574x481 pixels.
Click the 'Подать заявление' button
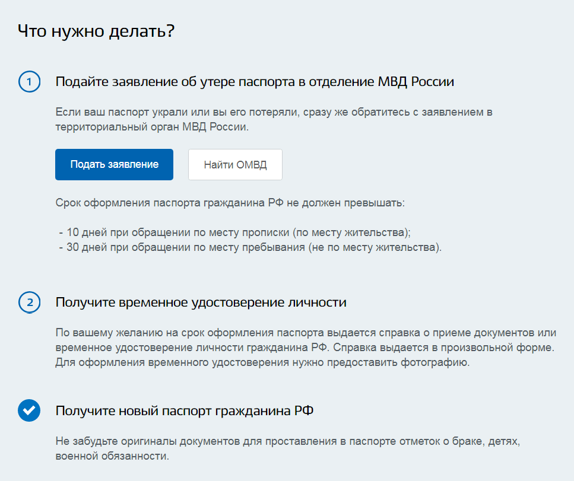tap(114, 165)
